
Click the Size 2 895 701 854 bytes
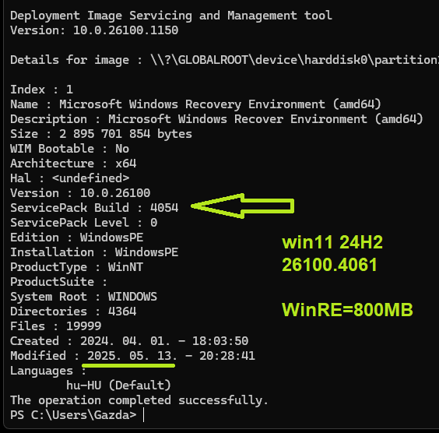125,134
